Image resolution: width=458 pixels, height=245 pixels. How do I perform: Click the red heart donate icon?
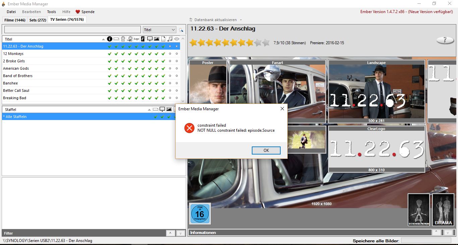(x=78, y=12)
